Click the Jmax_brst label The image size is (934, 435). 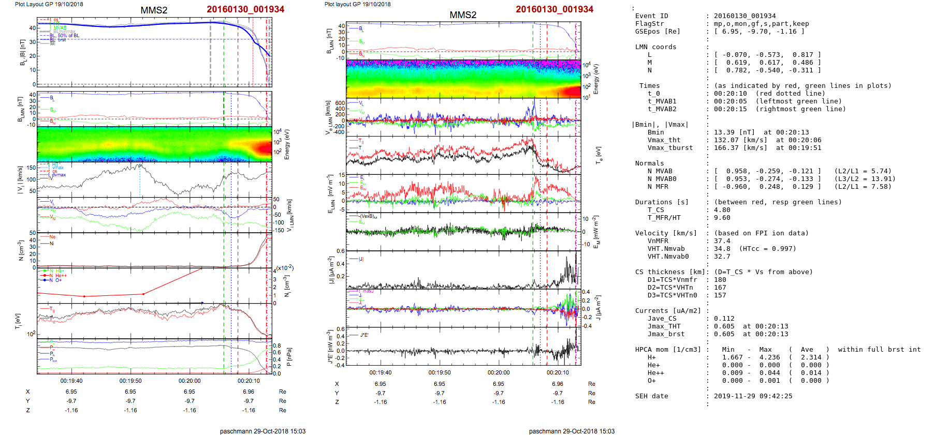666,334
